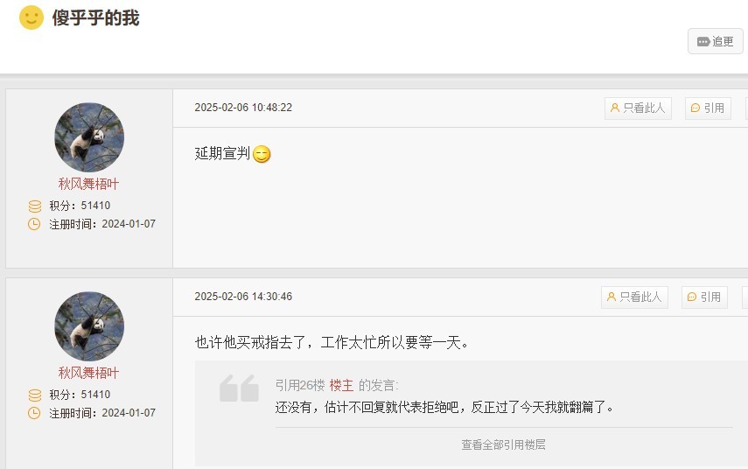Click the timestamp 2025-02-06 10:48:22
Viewport: 748px width, 469px height.
243,108
